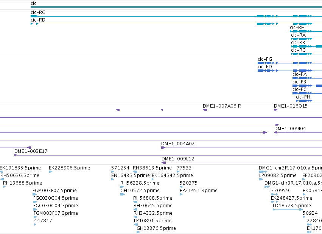Click the GH03376.5prime EST label
Image resolution: width=322 pixels, height=234 pixels.
click(x=156, y=228)
